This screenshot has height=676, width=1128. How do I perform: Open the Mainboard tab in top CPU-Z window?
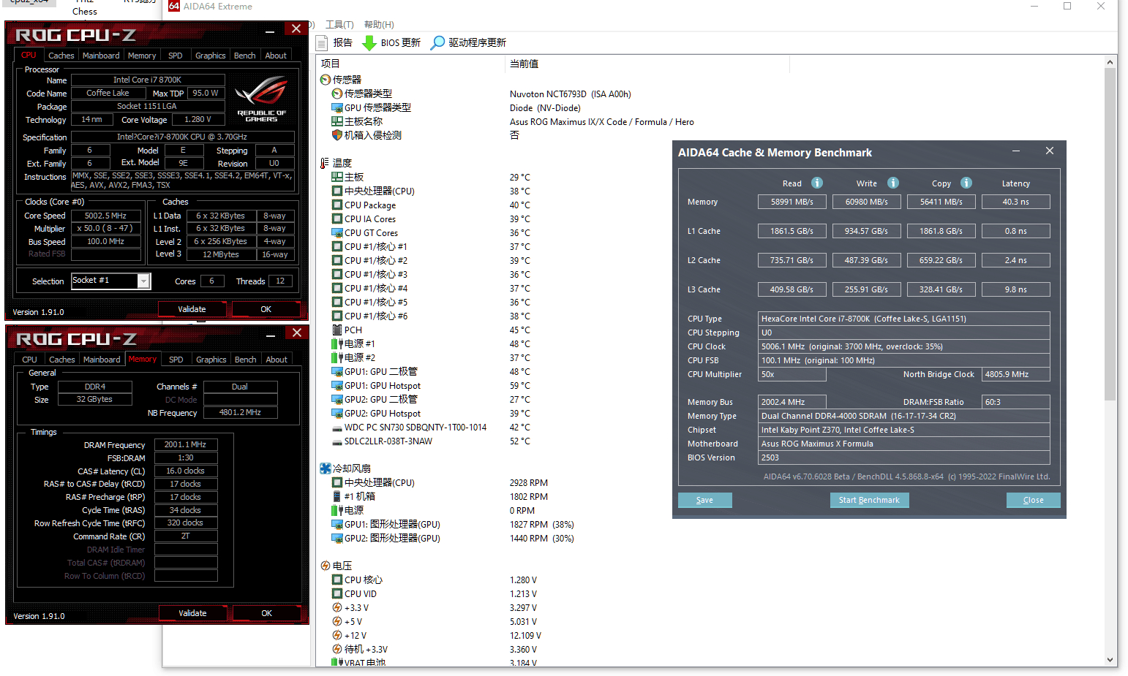[x=101, y=56]
